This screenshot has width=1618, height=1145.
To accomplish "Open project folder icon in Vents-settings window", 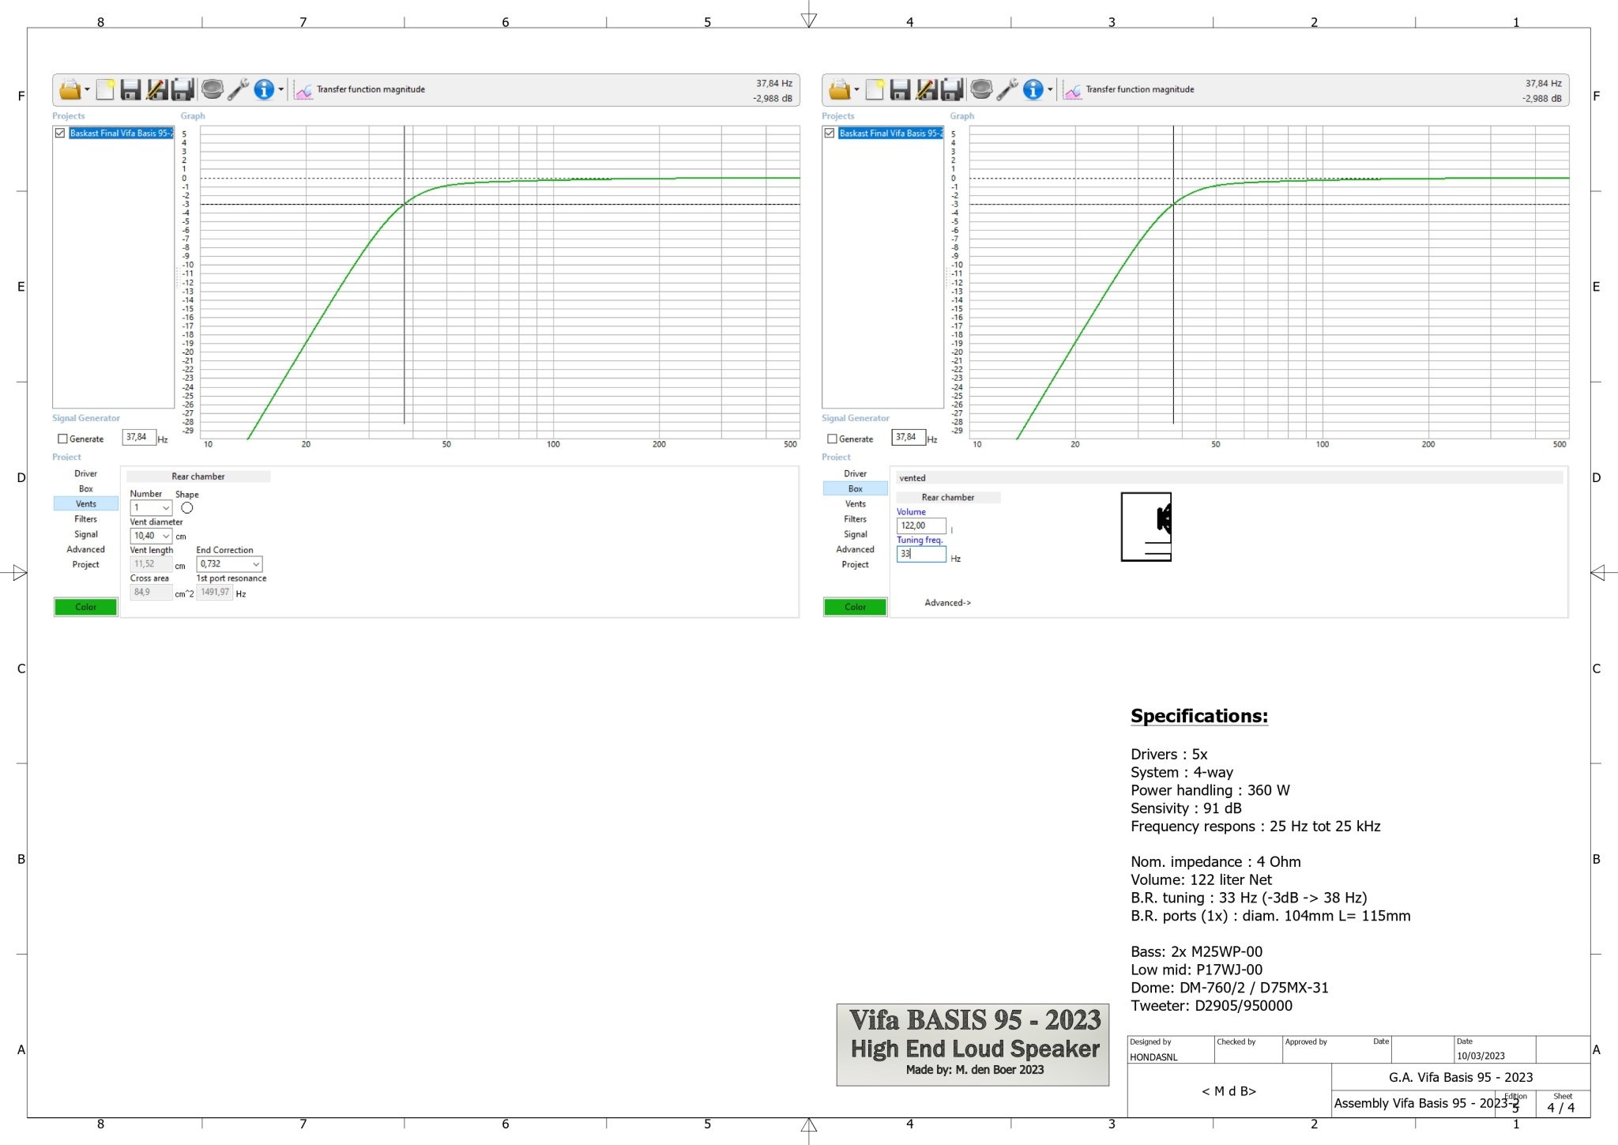I will [x=70, y=89].
